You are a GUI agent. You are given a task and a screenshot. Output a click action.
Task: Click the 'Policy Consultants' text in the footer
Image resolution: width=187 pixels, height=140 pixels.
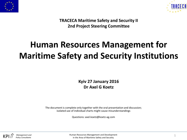pos(24,138)
